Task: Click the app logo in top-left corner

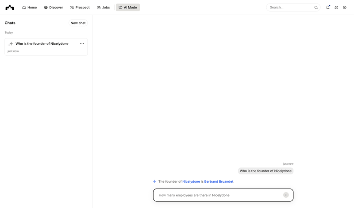Action: (x=10, y=8)
